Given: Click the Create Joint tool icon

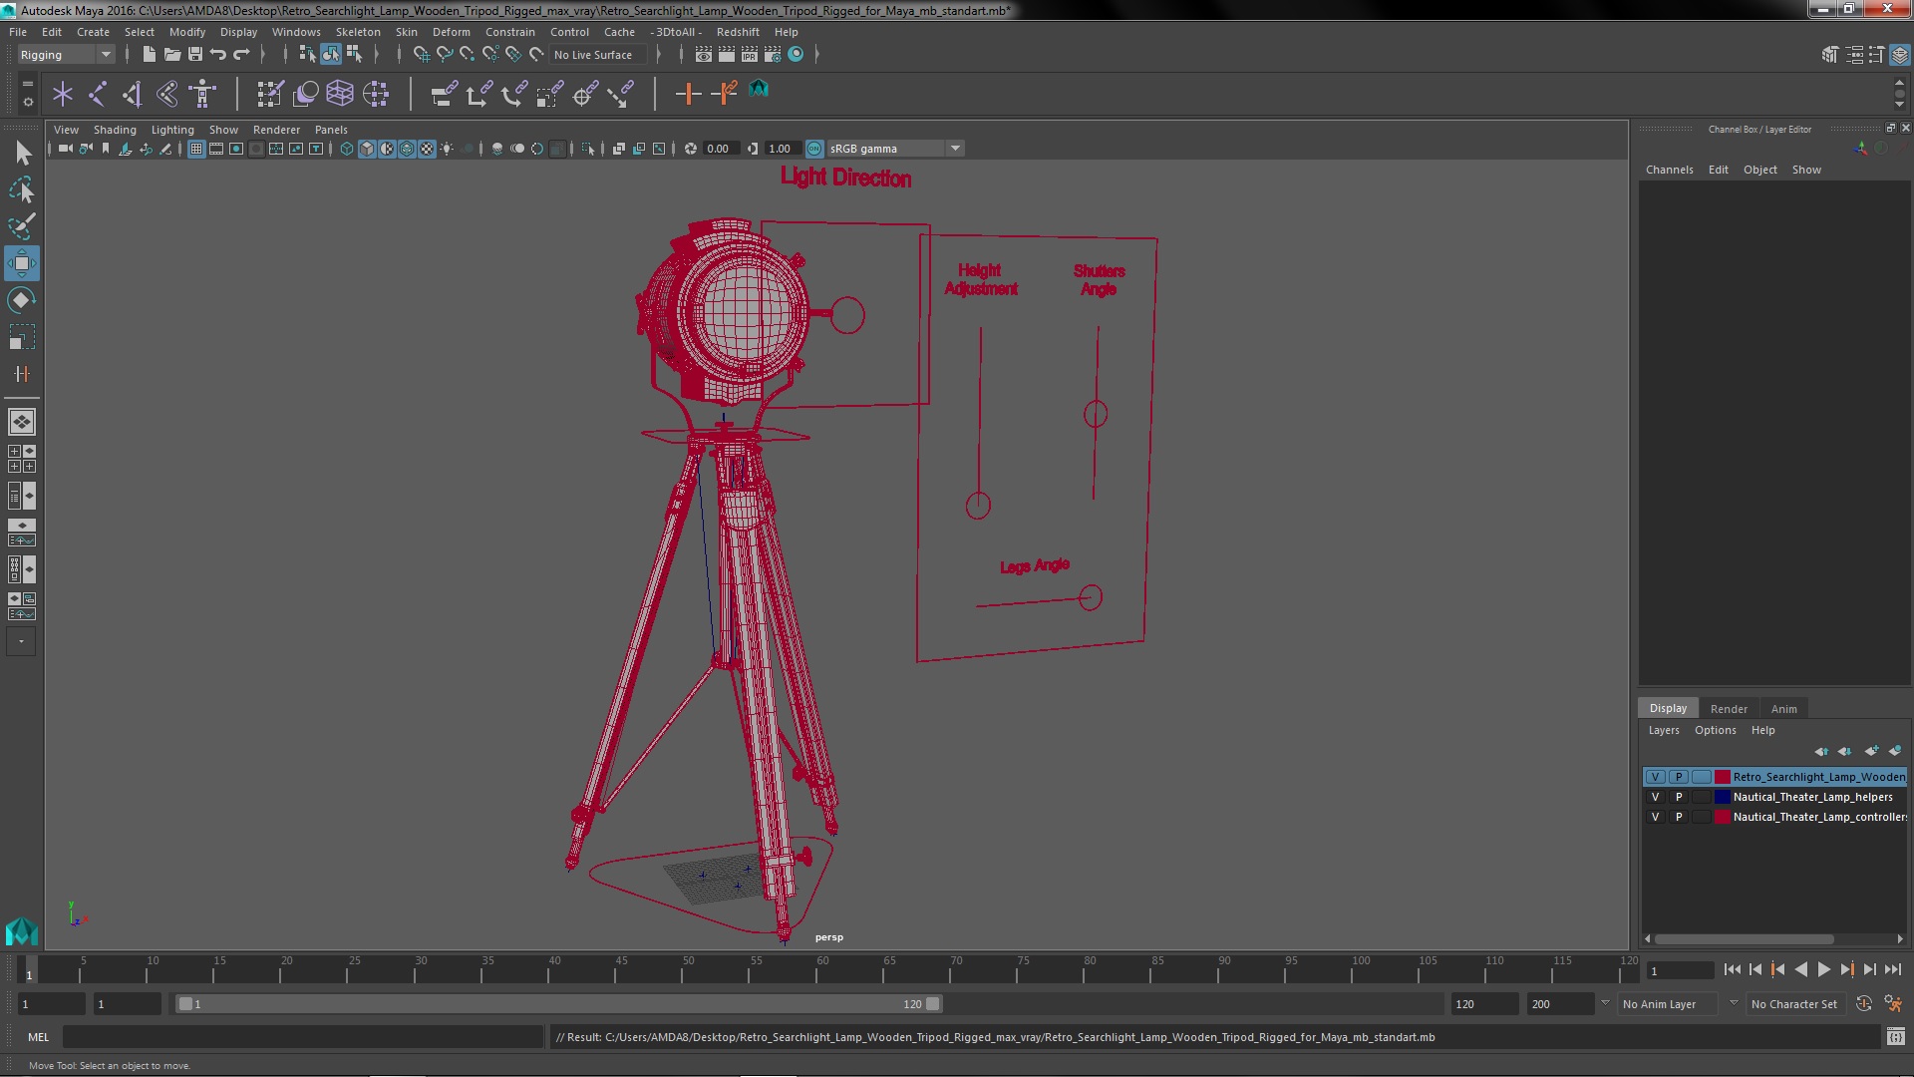Looking at the screenshot, I should coord(97,94).
